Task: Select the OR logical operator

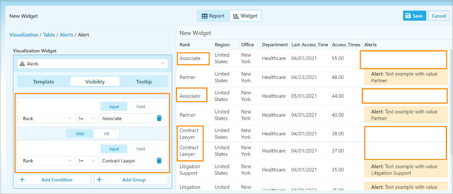Action: [106, 134]
